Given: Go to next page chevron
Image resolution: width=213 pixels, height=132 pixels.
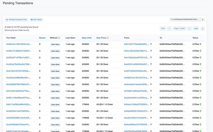Looking at the screenshot, I should tap(189, 28).
